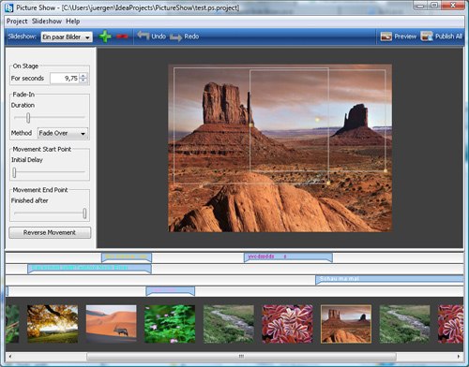
Task: Click the yellow handle on the large butte
Action: pos(250,125)
